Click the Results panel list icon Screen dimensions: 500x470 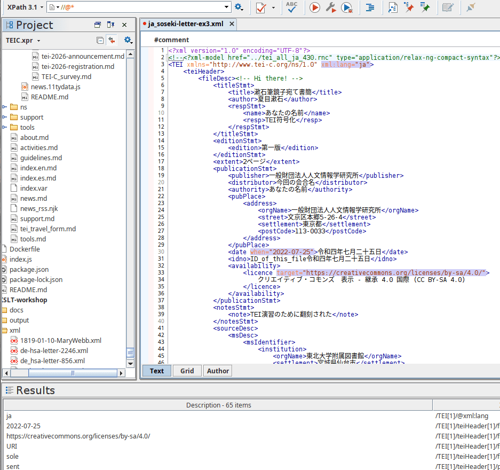(x=9, y=390)
